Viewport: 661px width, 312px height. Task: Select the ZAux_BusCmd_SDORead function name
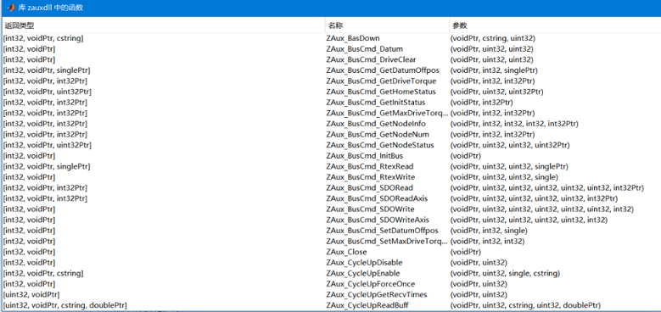(x=370, y=187)
